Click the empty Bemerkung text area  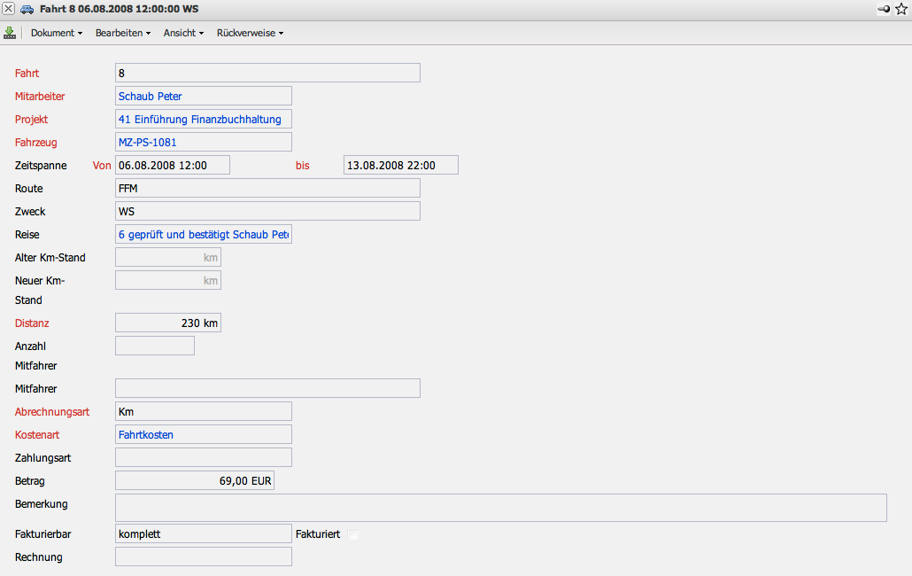pyautogui.click(x=500, y=508)
